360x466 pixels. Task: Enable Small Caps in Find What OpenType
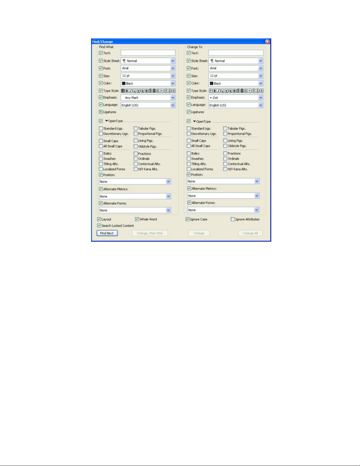pyautogui.click(x=101, y=141)
